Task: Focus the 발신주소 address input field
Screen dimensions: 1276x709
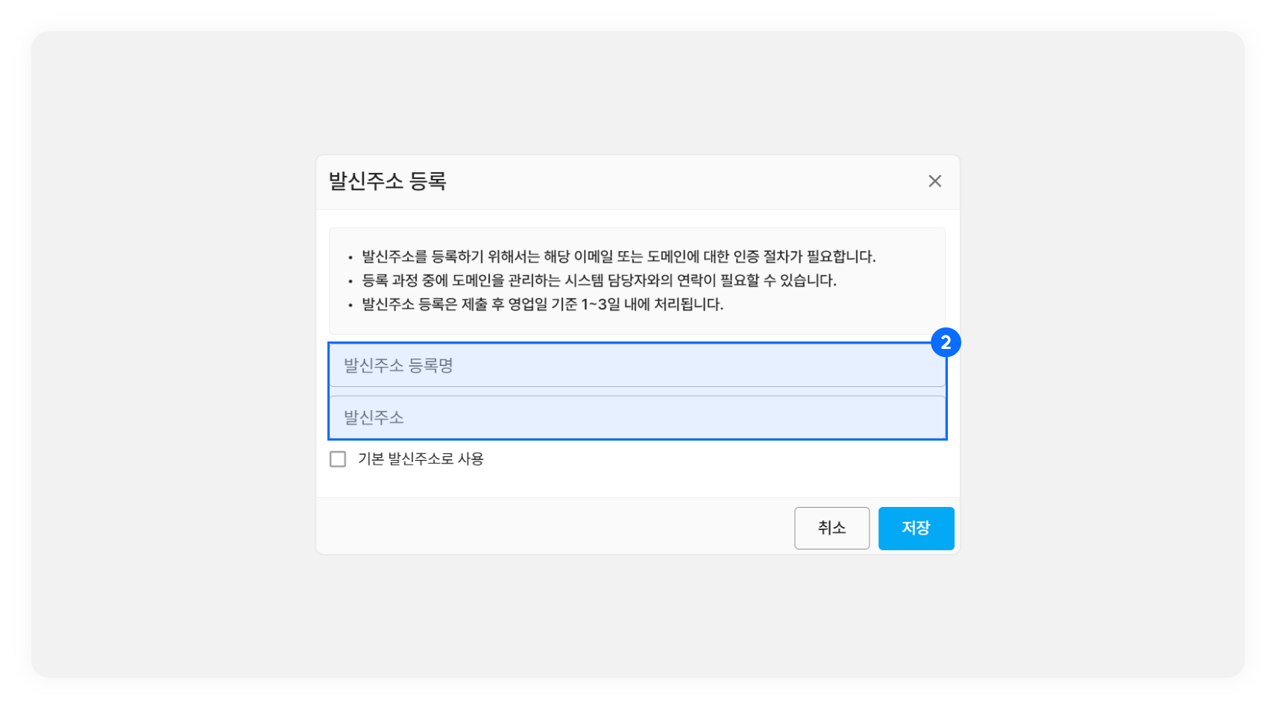Action: point(637,417)
